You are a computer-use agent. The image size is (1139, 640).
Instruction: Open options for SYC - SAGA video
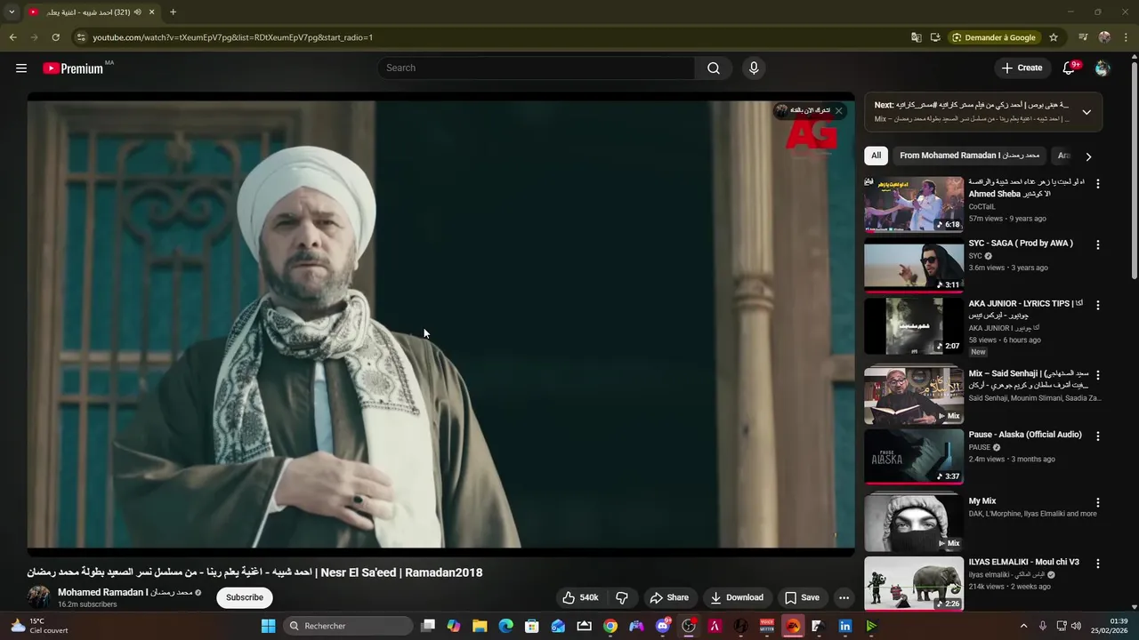[x=1097, y=244]
